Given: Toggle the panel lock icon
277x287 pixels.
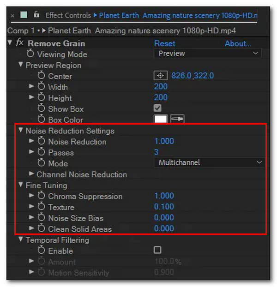Looking at the screenshot, I should 36,14.
